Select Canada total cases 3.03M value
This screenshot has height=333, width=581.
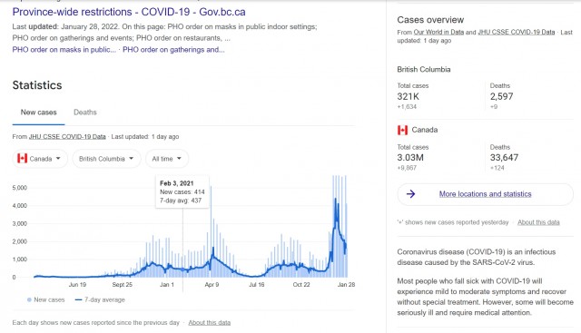tap(410, 158)
